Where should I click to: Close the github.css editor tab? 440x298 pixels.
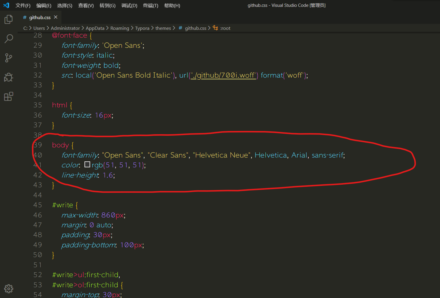tap(56, 17)
